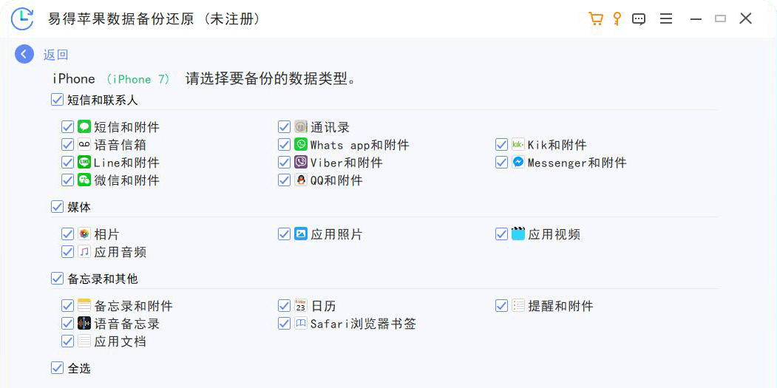Open the hamburger menu in title bar
This screenshot has height=388, width=777.
pyautogui.click(x=666, y=18)
